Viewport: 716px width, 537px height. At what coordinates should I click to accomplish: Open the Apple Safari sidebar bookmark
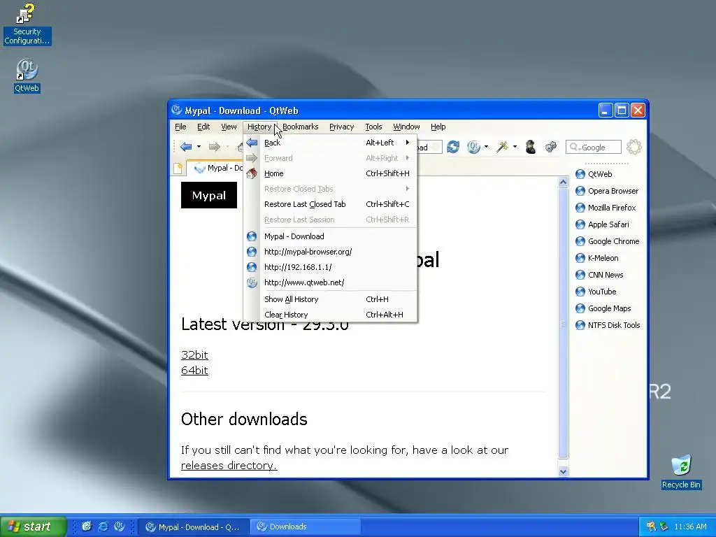(x=602, y=224)
